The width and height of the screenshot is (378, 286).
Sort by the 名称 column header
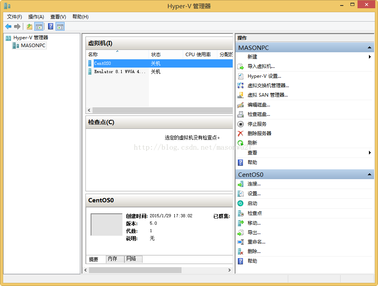click(x=117, y=55)
